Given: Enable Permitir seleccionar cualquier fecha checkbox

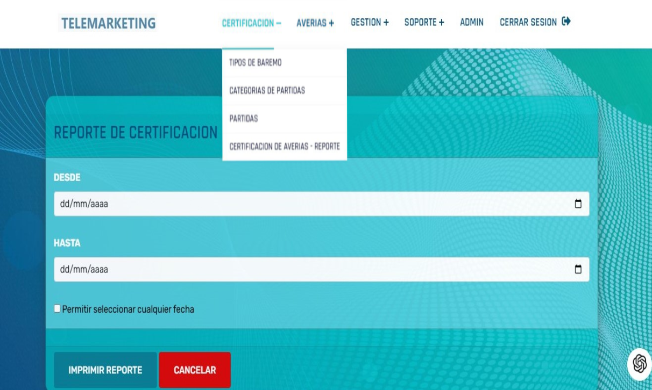Looking at the screenshot, I should (58, 309).
